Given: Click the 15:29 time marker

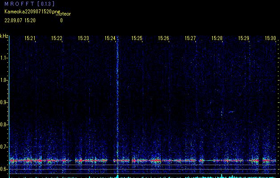Looking at the screenshot, I should tap(243, 38).
